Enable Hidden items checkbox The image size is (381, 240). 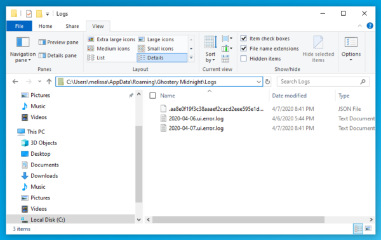pos(243,58)
